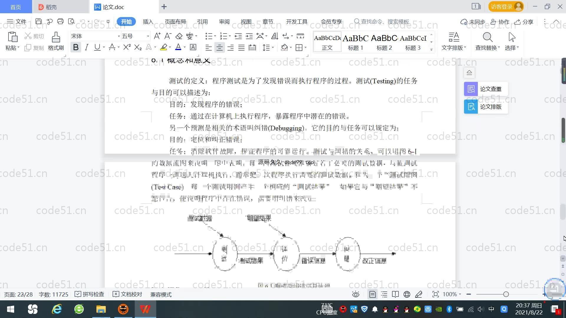Toggle Bold formatting

[x=76, y=47]
